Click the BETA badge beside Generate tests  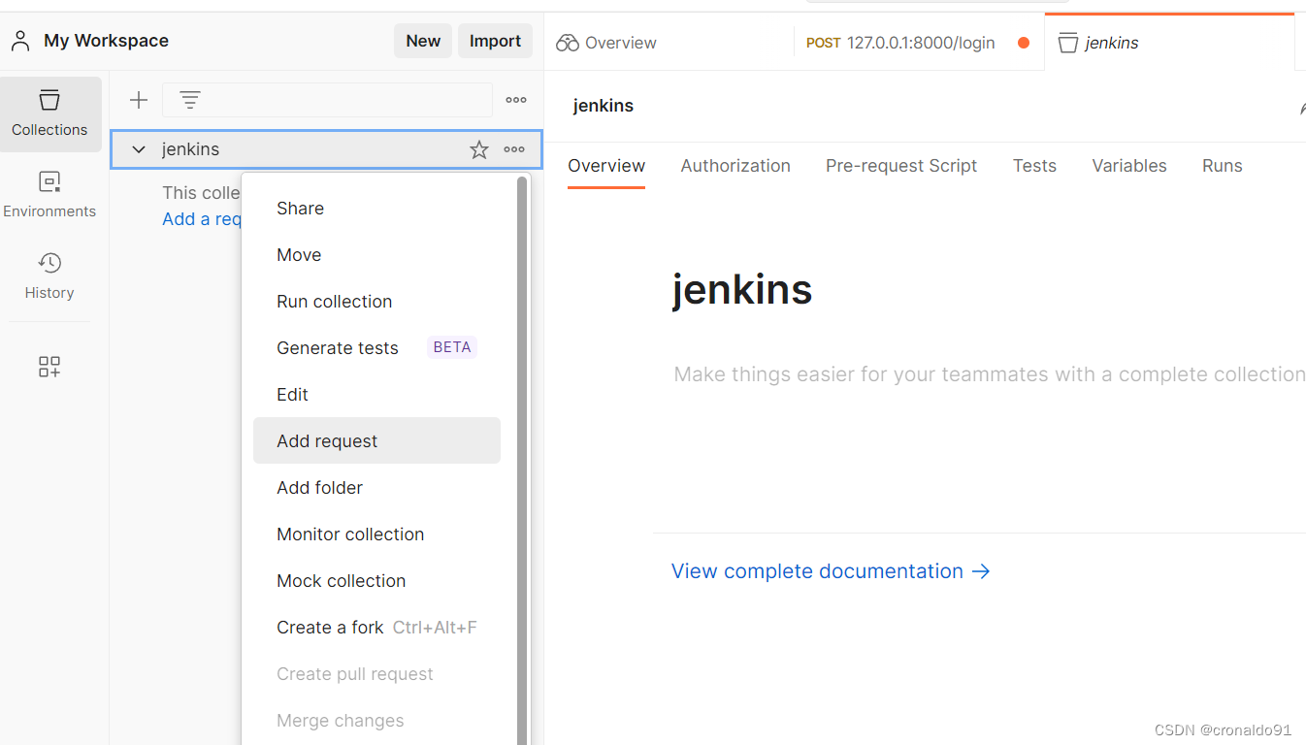[452, 347]
